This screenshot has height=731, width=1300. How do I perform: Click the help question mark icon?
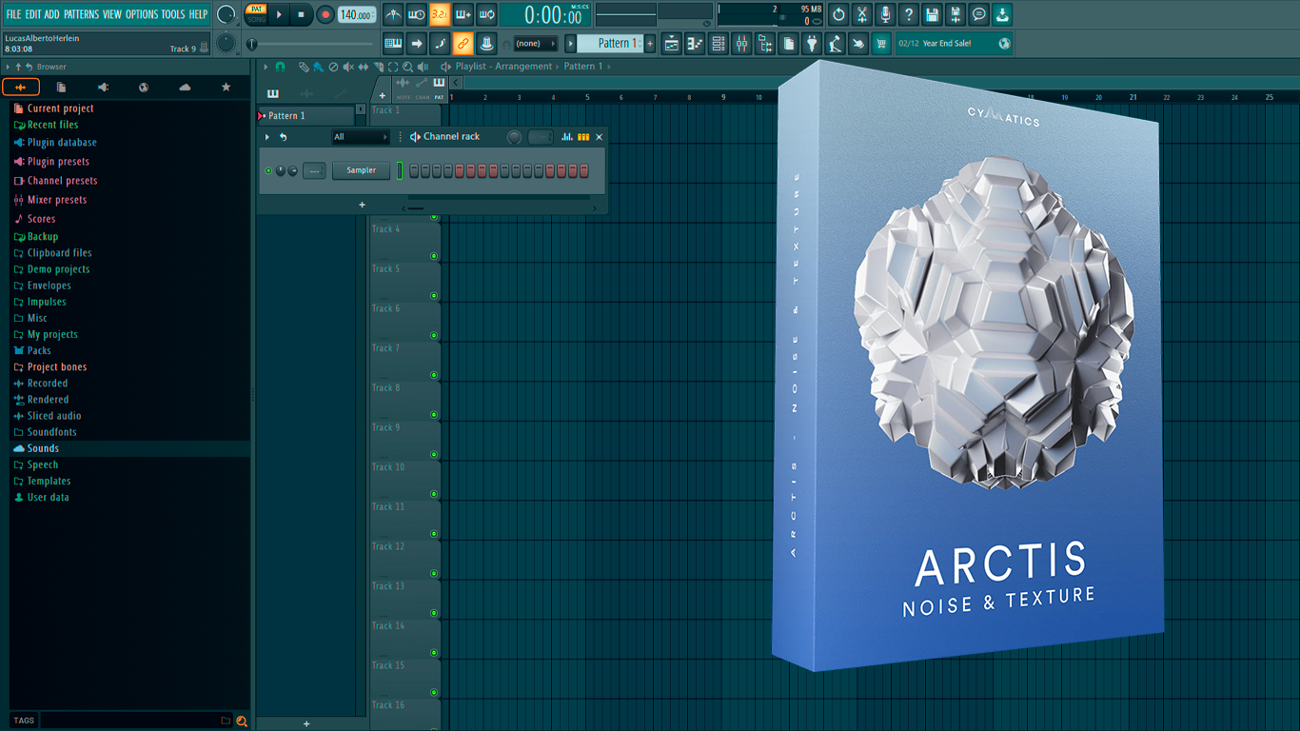909,14
